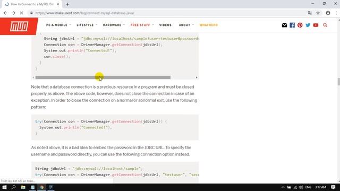Open the translate page icon in the address bar
The height and width of the screenshot is (191, 340).
pos(310,13)
